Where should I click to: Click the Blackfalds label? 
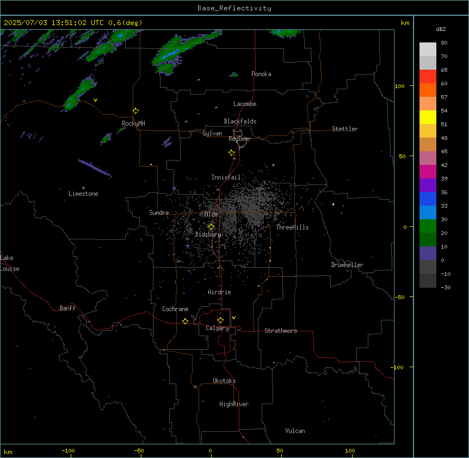tap(240, 121)
